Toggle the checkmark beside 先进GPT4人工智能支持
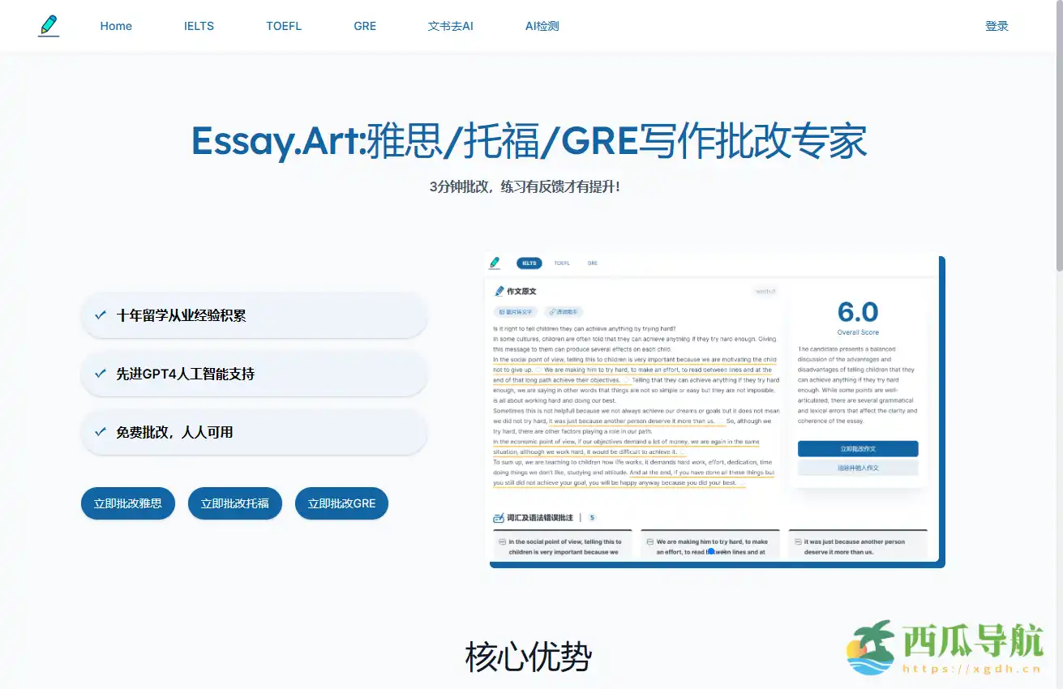 100,373
